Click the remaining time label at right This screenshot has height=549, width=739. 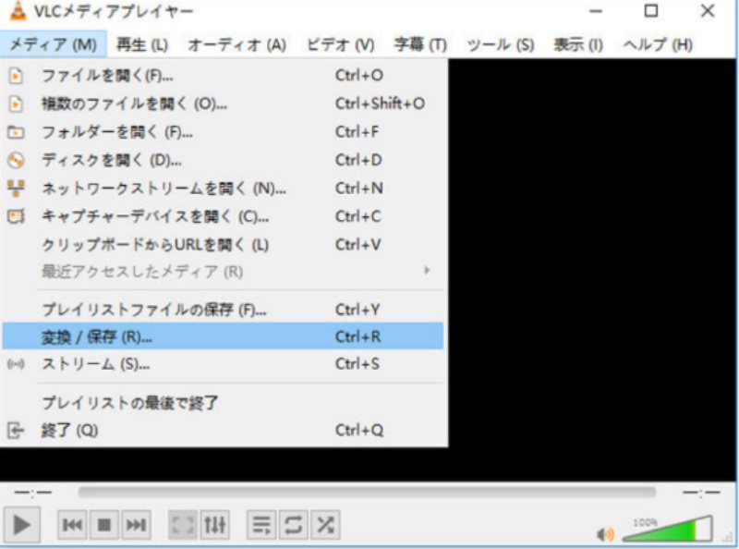pyautogui.click(x=701, y=493)
